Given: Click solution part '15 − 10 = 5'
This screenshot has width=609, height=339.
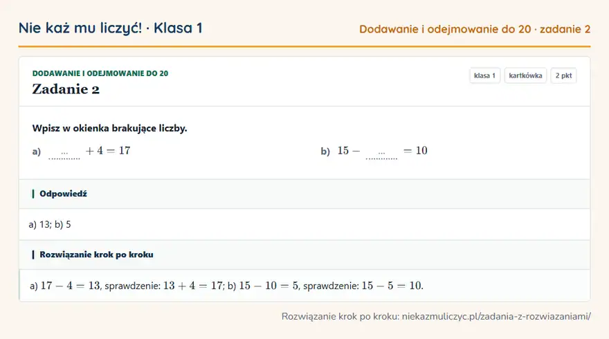Looking at the screenshot, I should click(x=269, y=286).
